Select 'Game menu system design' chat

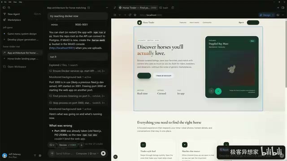(x=22, y=34)
